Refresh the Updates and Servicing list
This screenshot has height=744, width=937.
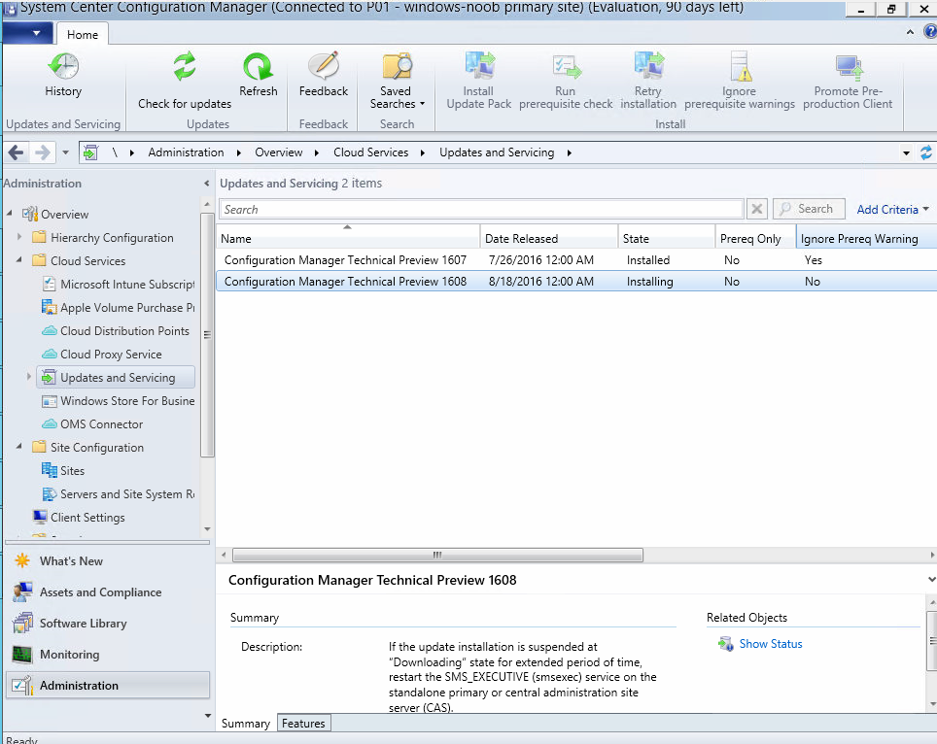(259, 75)
